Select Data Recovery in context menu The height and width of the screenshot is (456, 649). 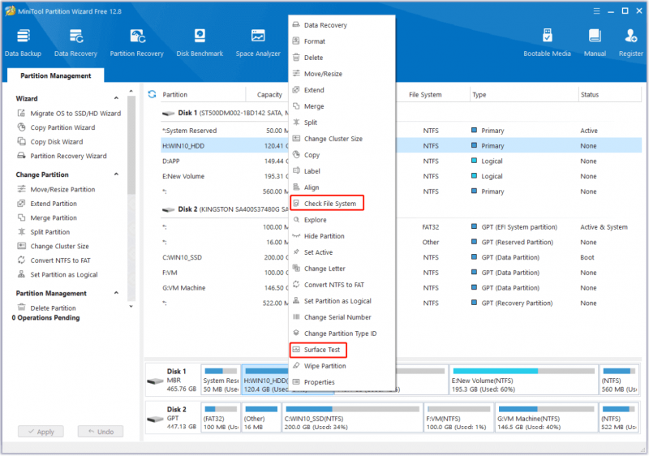(x=342, y=25)
